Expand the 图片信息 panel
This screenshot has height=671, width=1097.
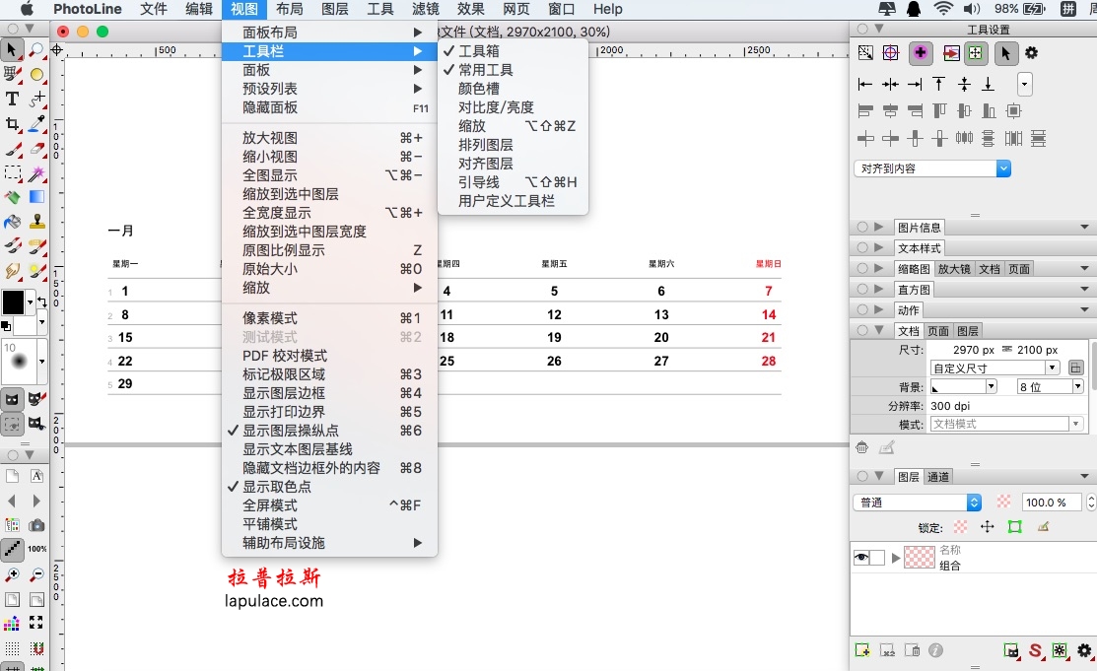click(879, 228)
